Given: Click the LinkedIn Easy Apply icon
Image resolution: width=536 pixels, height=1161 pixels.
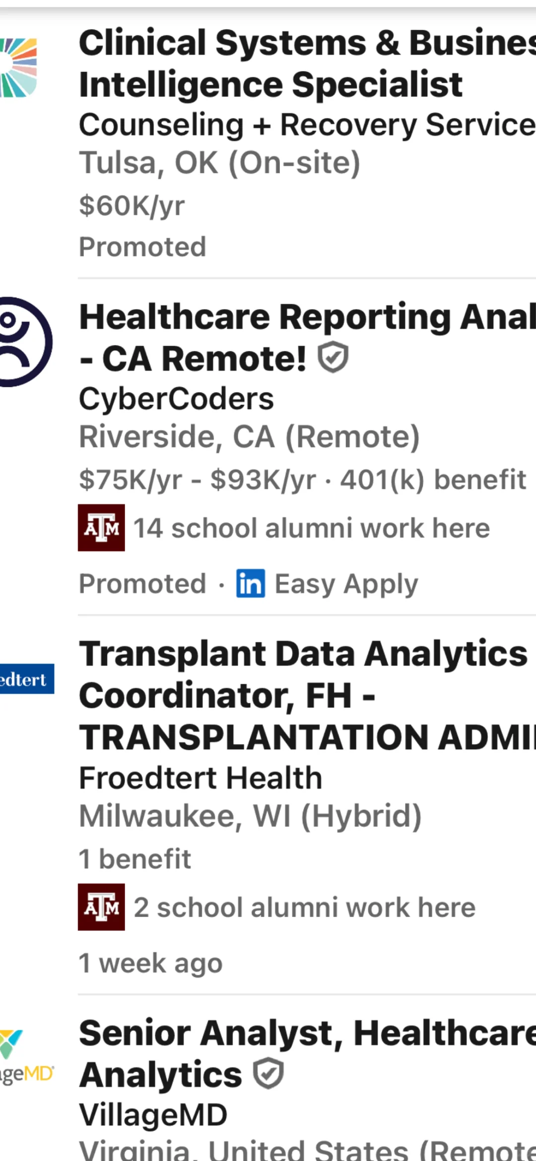Looking at the screenshot, I should [251, 583].
